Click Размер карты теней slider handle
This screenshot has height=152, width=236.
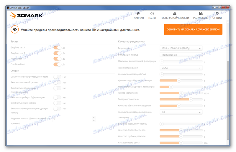[181, 93]
